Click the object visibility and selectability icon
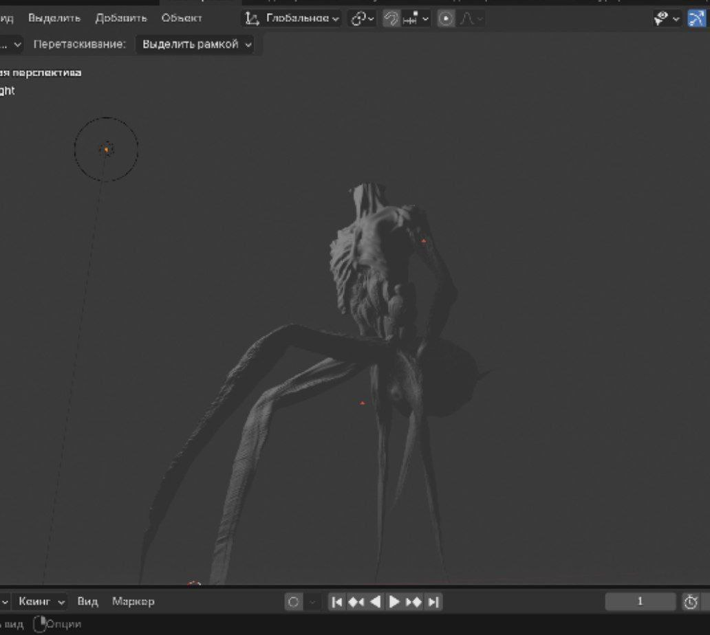The image size is (710, 635). click(662, 19)
